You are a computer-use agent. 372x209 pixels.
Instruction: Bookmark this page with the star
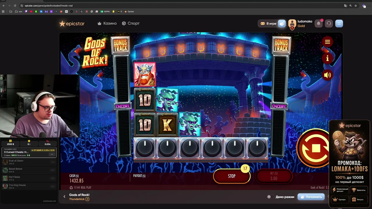pos(355,6)
